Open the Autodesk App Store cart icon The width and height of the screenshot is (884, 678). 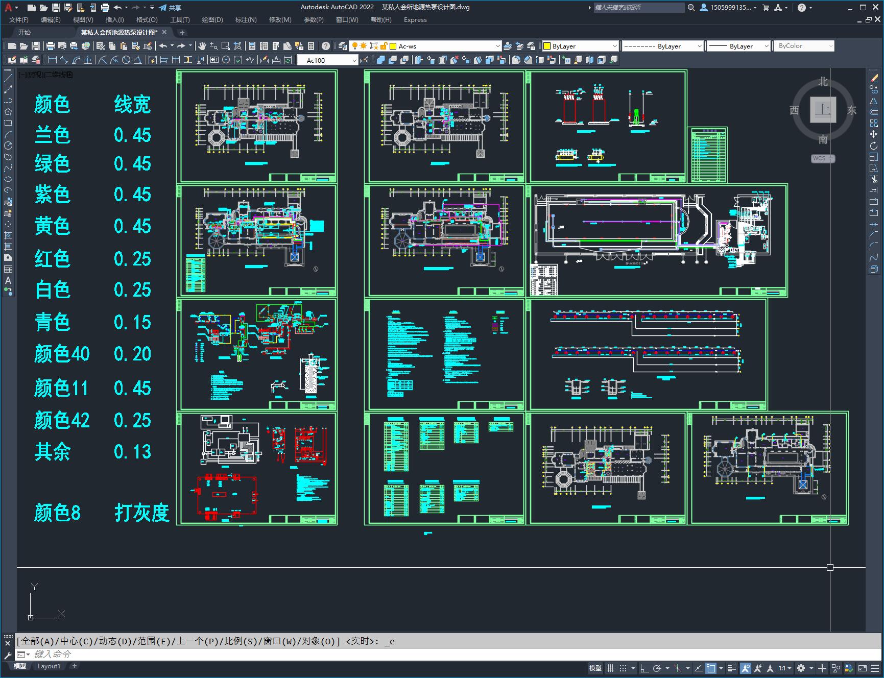[x=766, y=8]
